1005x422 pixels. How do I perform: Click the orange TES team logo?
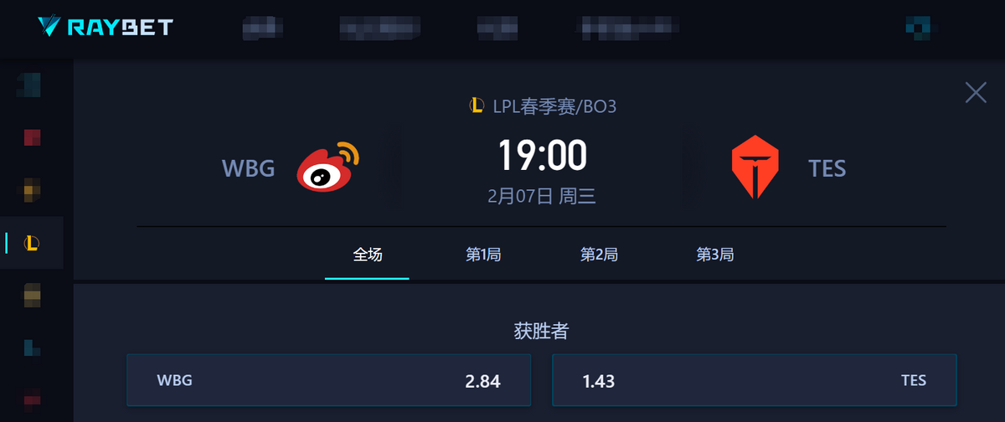click(755, 167)
